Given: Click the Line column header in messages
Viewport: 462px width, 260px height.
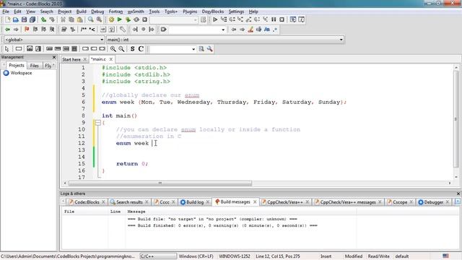Looking at the screenshot, I should click(x=115, y=212).
